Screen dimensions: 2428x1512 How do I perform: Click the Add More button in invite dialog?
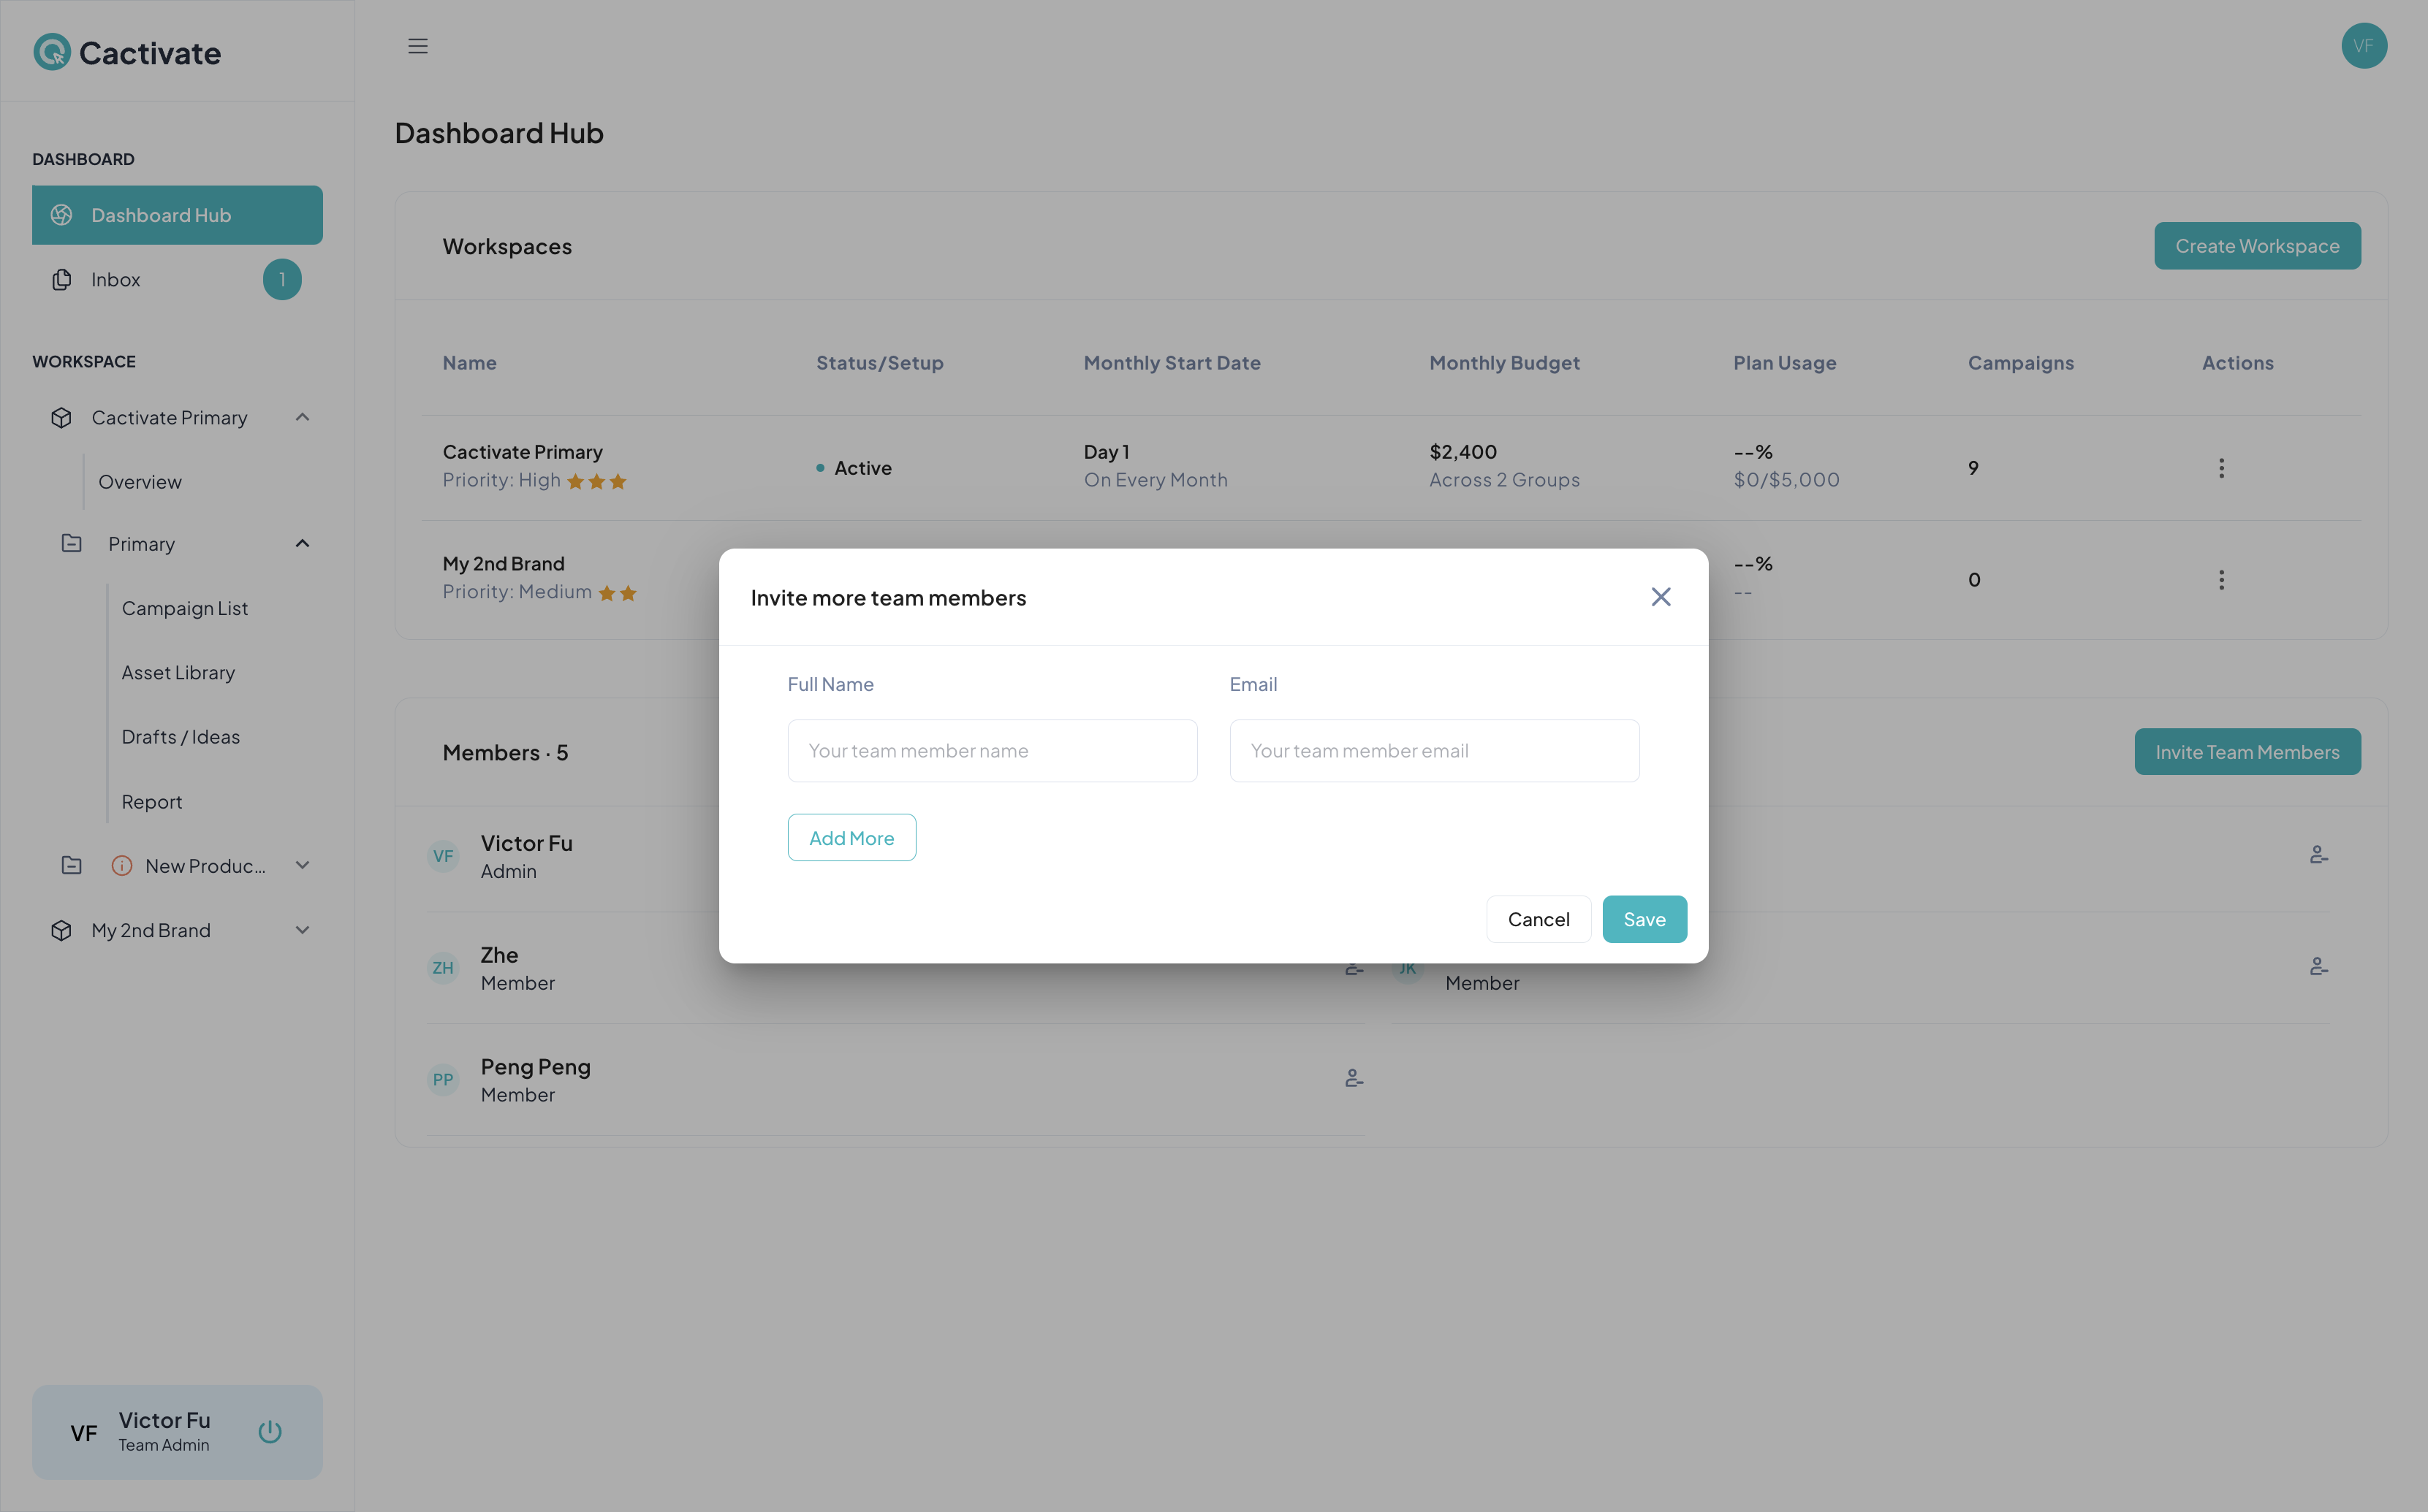pos(851,838)
